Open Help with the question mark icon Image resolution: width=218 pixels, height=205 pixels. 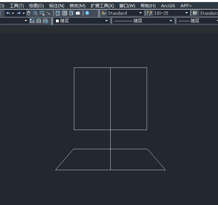coord(87,13)
